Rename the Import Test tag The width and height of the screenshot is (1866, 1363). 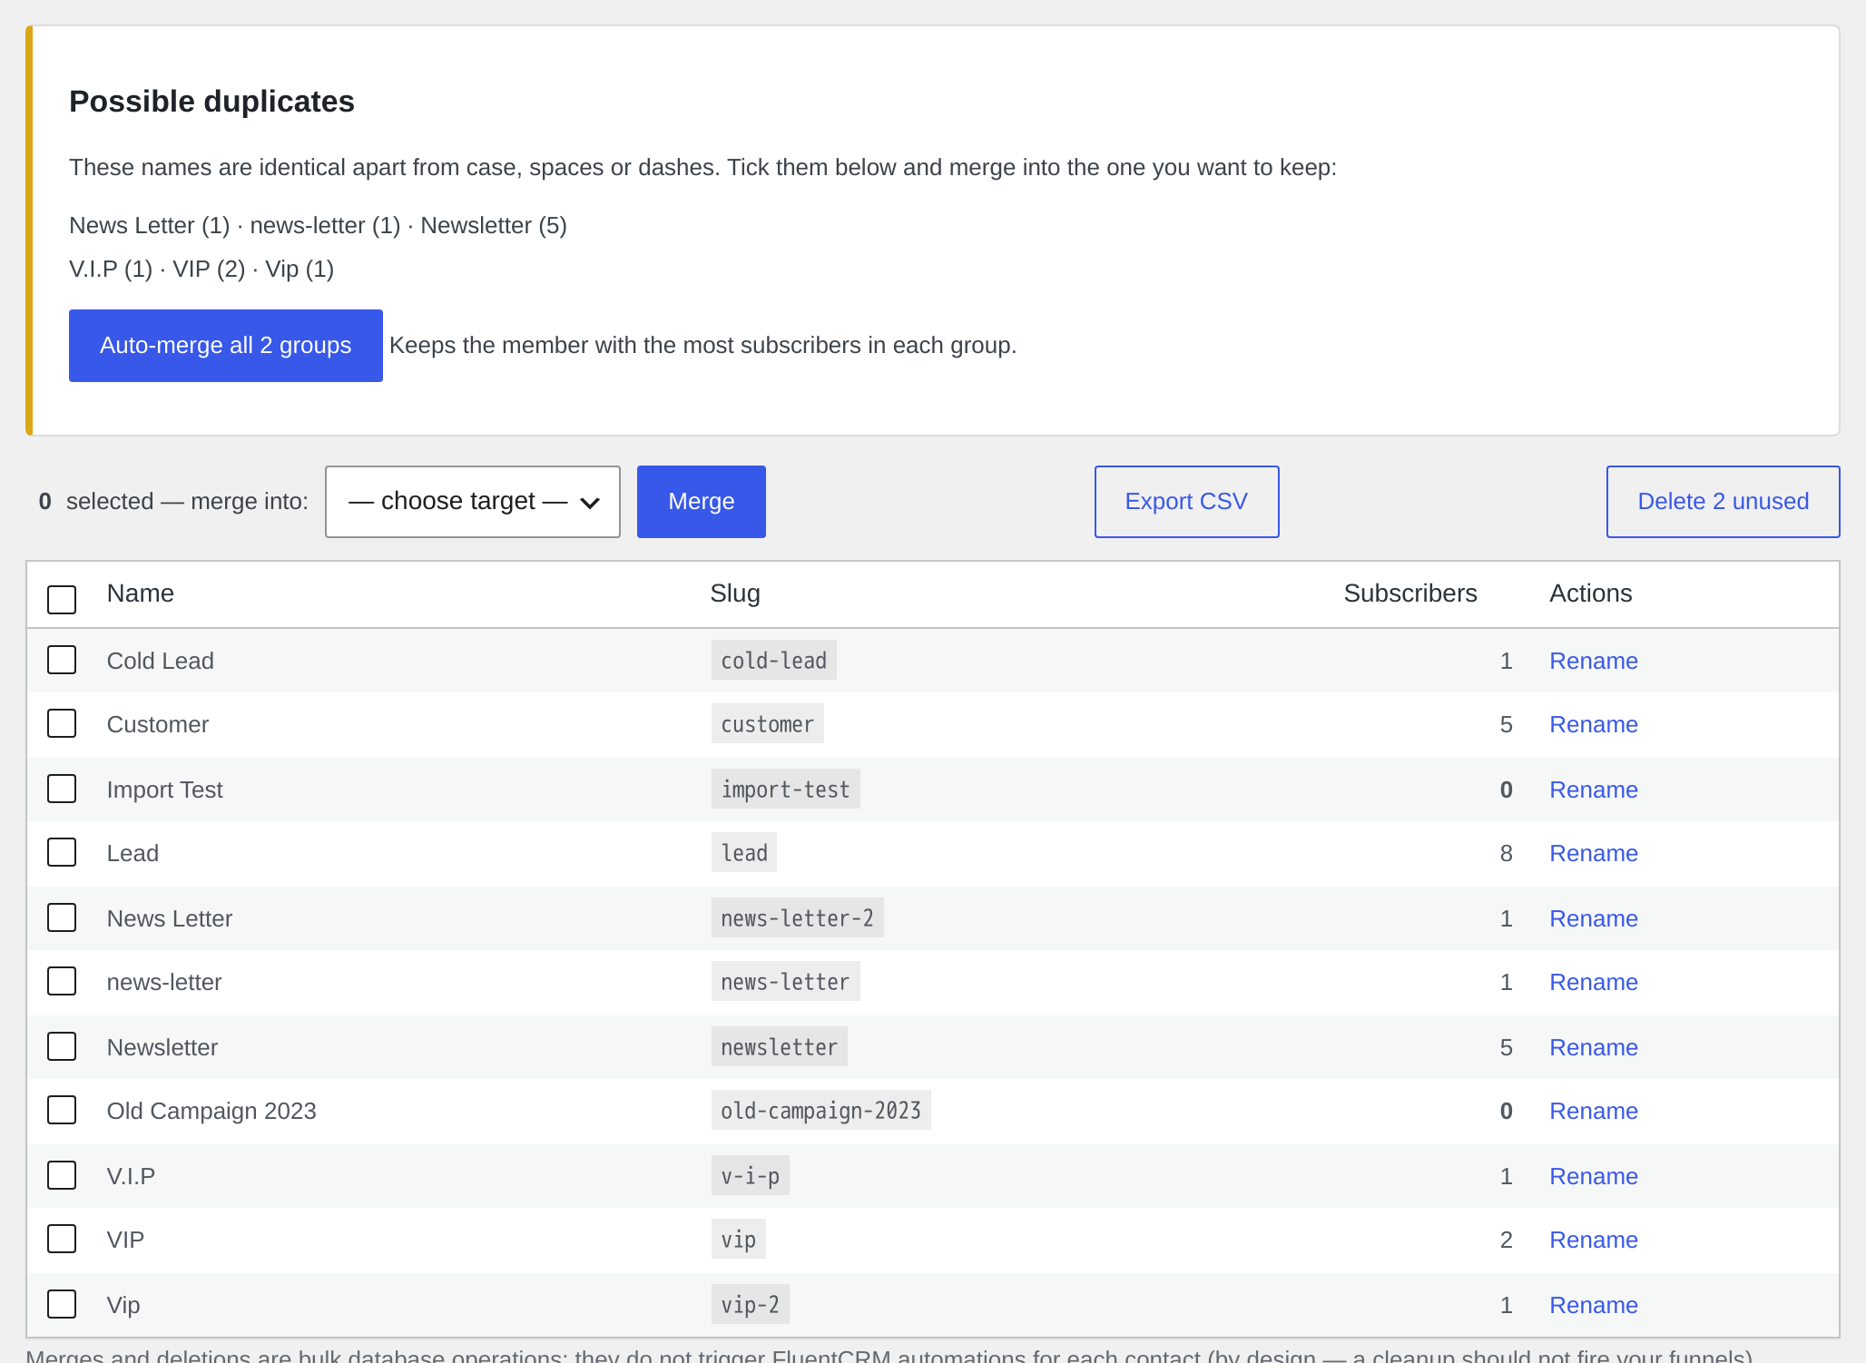click(1593, 789)
